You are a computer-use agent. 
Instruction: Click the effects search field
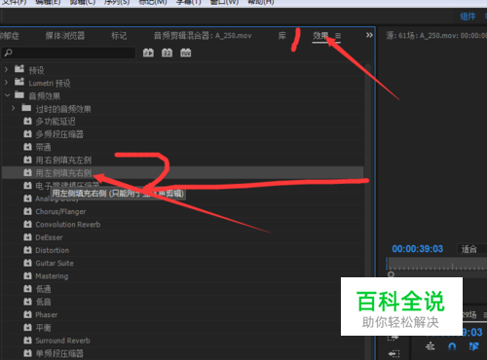(x=68, y=53)
